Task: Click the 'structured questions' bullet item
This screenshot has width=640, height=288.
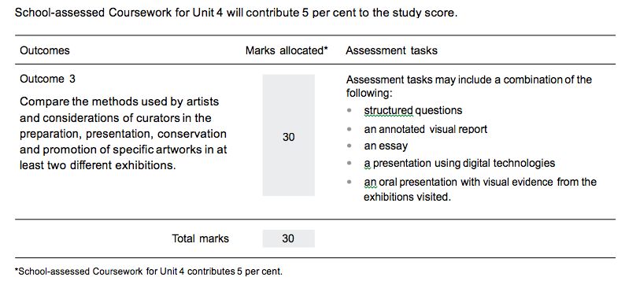Action: [x=413, y=110]
